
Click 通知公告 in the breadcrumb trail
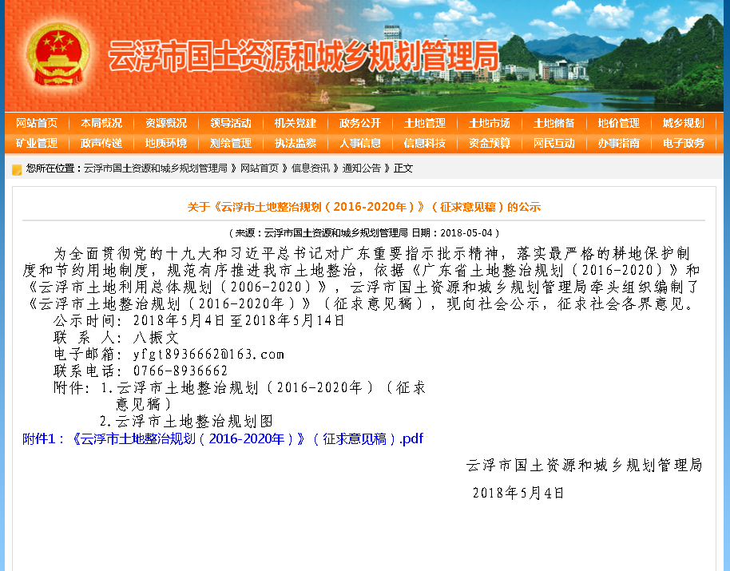click(x=362, y=169)
